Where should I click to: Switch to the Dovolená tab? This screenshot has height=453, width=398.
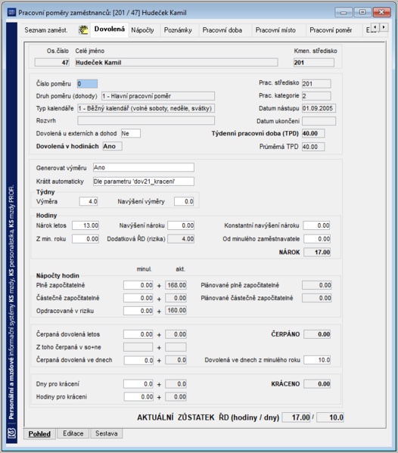pos(110,29)
